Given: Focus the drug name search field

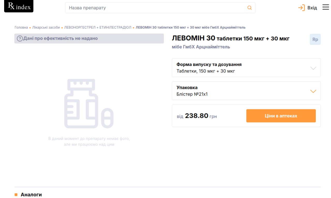Looking at the screenshot, I should [160, 8].
